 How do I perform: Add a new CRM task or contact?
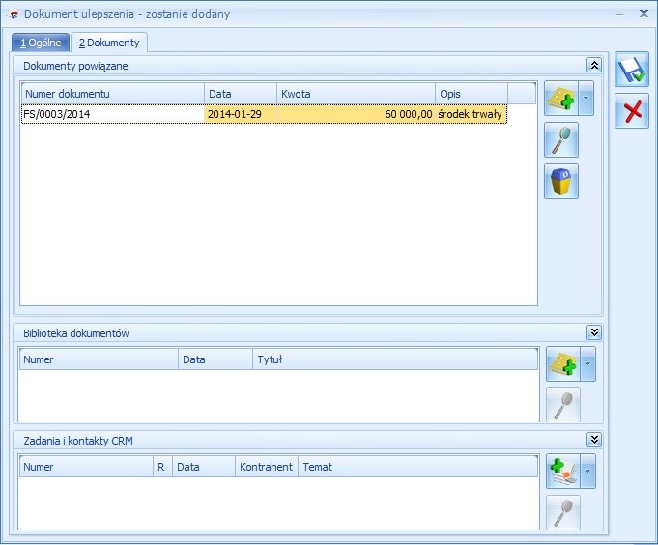pos(562,472)
